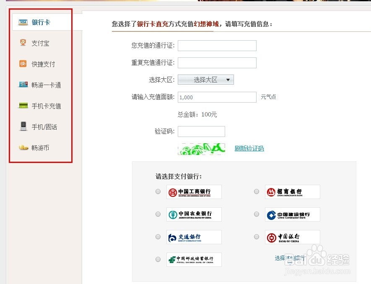Click the 重复充值通行证 input field

tap(217, 63)
